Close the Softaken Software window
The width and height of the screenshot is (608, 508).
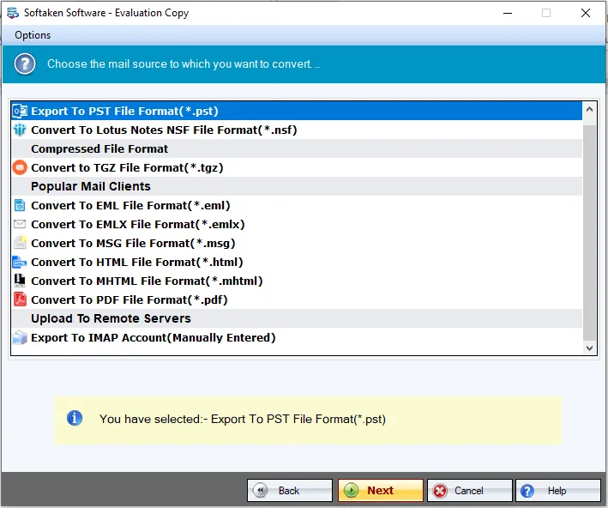[586, 13]
